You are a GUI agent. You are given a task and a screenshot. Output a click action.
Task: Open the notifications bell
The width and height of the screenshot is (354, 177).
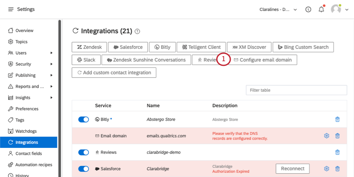[x=321, y=10]
